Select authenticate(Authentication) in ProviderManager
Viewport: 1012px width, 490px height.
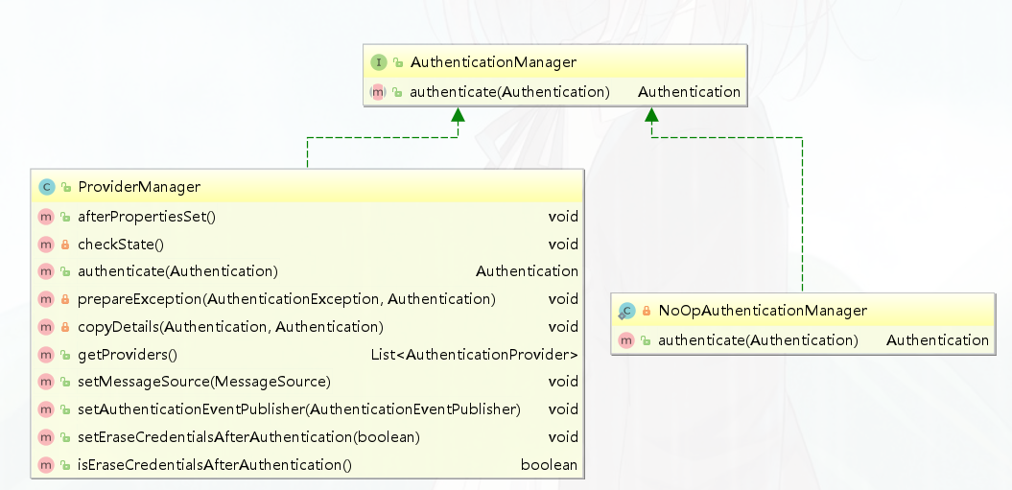point(177,271)
